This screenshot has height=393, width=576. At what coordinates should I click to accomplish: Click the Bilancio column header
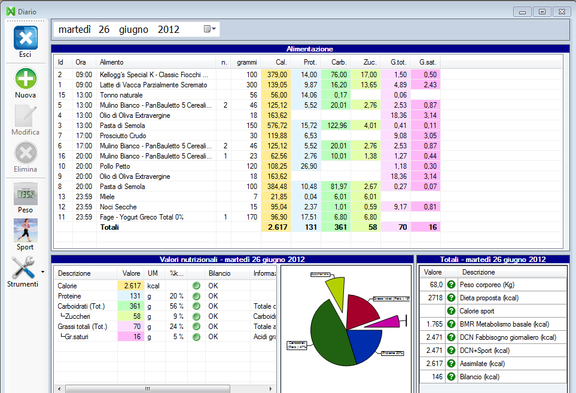pyautogui.click(x=228, y=273)
